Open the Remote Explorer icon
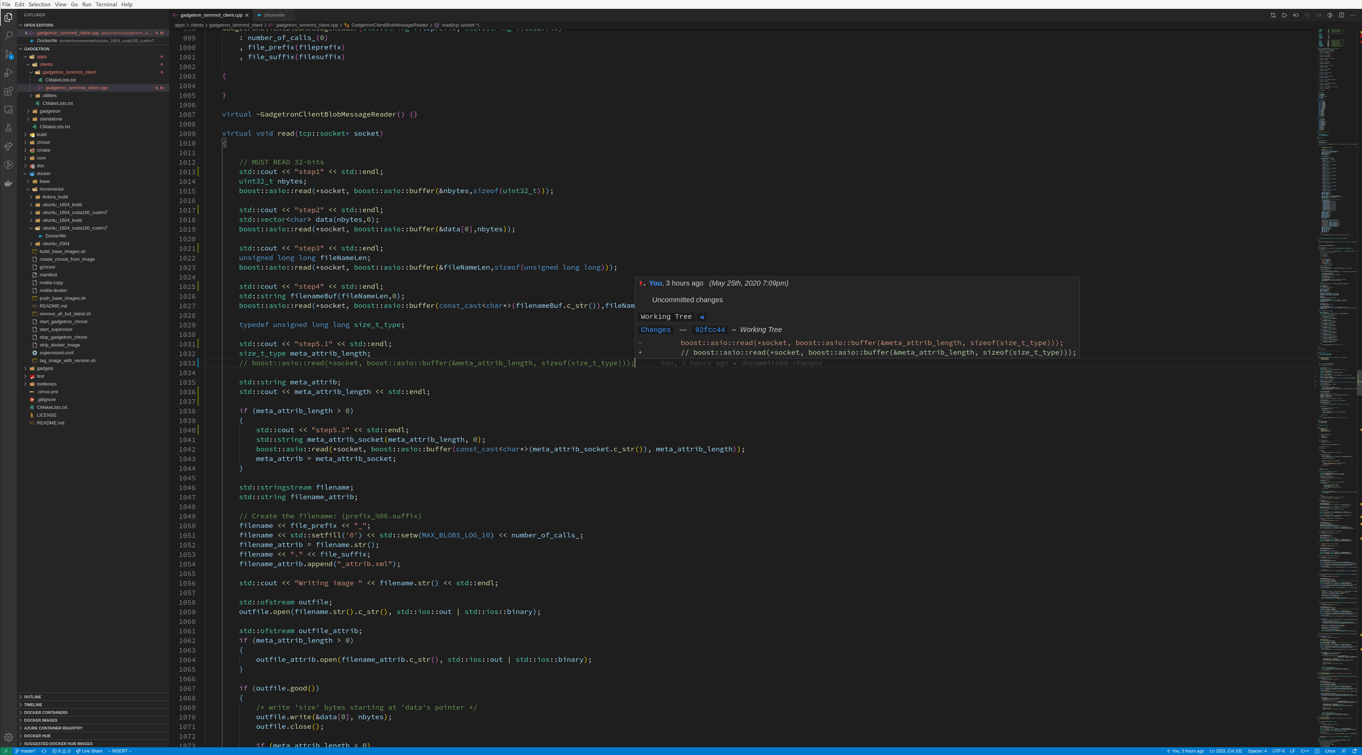The height and width of the screenshot is (755, 1362). pyautogui.click(x=9, y=110)
